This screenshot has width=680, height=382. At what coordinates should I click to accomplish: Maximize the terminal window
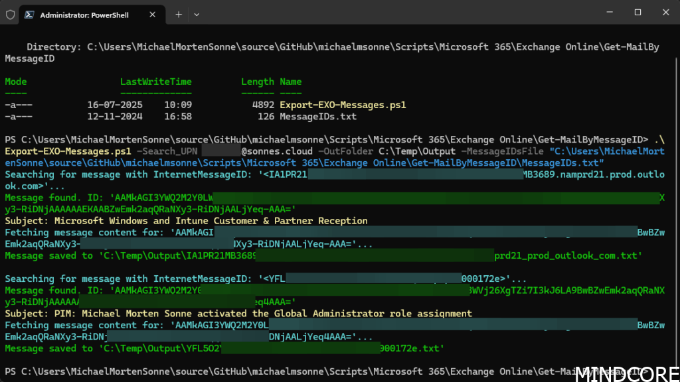coord(637,12)
